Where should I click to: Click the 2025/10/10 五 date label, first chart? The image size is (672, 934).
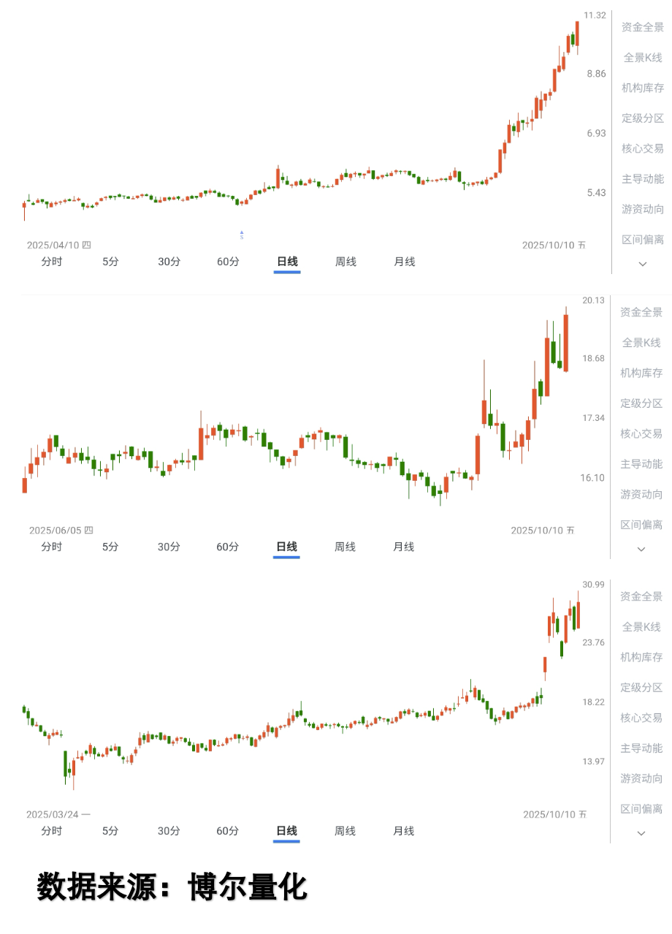553,245
